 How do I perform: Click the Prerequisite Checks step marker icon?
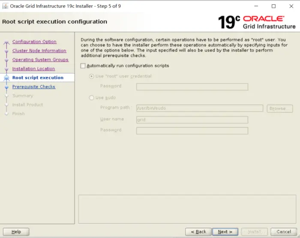click(x=6, y=87)
